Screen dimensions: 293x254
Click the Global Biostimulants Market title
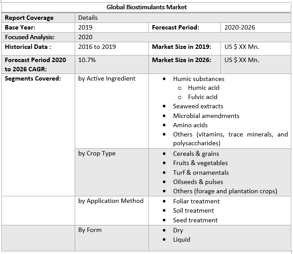click(x=146, y=7)
